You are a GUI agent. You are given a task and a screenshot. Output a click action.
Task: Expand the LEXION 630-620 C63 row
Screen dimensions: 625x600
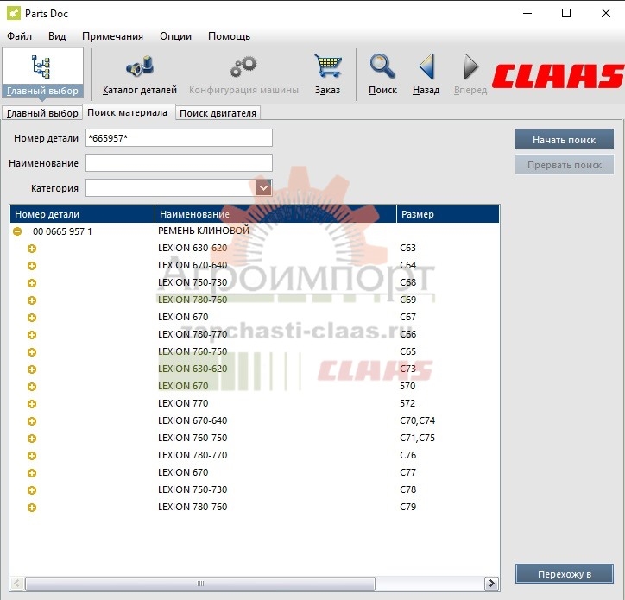point(32,249)
